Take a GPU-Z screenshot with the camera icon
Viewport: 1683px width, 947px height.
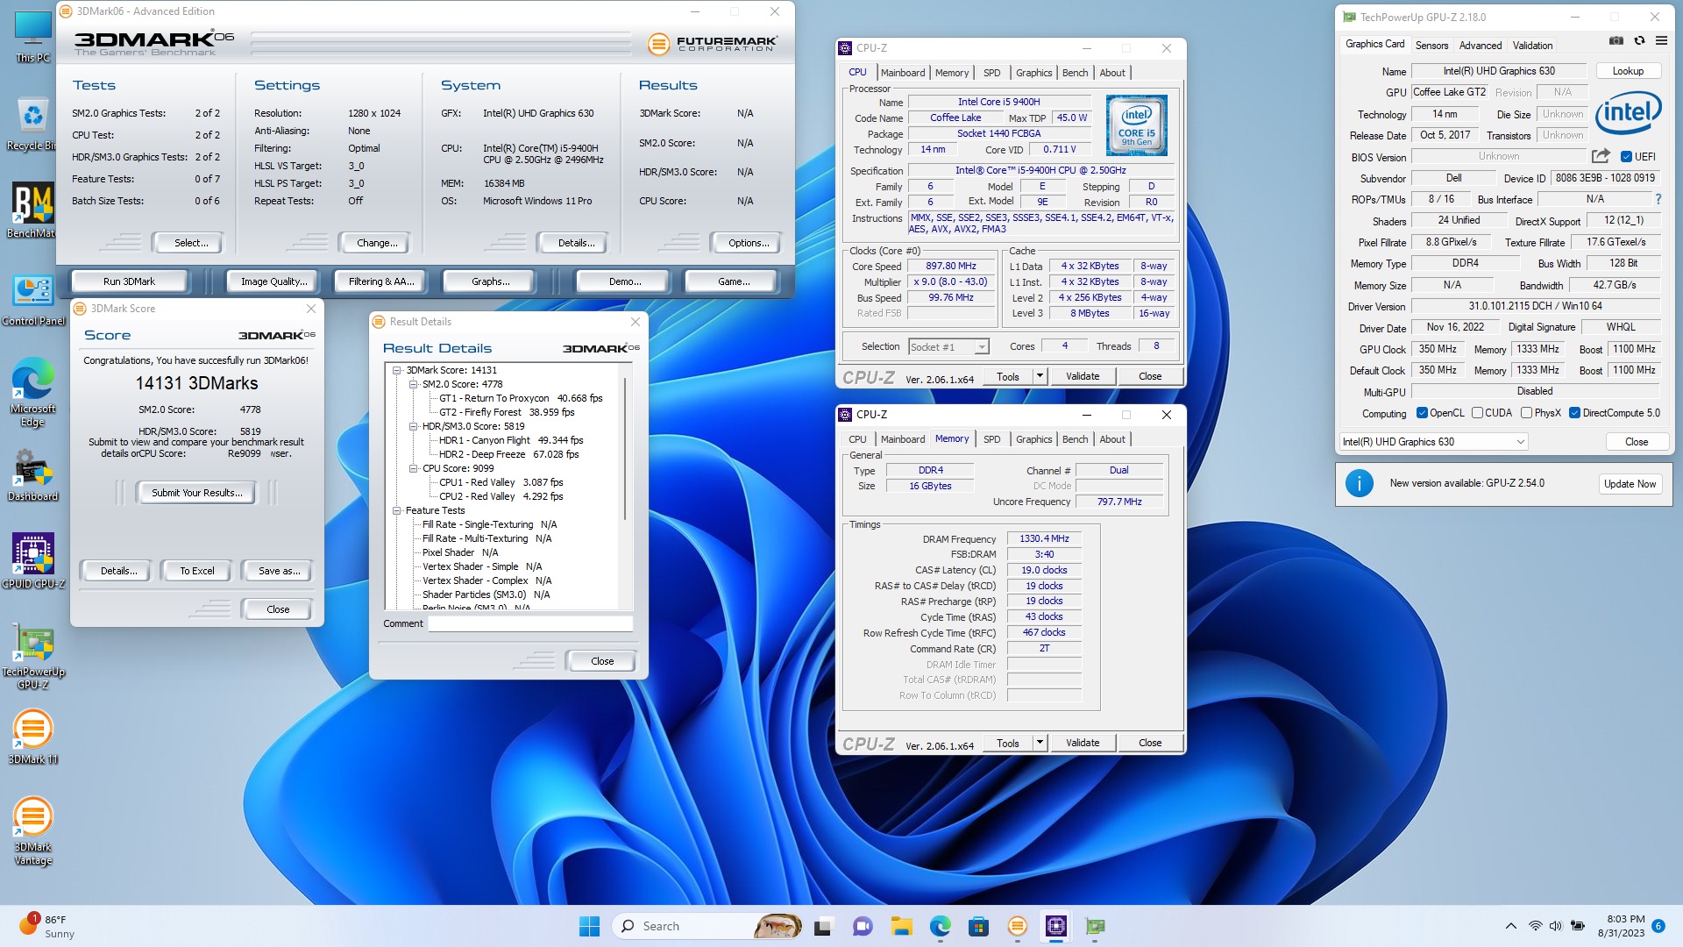pyautogui.click(x=1616, y=40)
